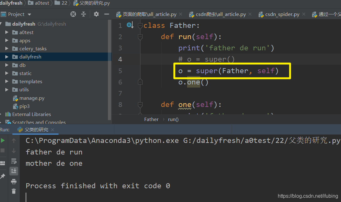Viewport: 341px width, 202px height.
Task: Close the 父类的研究 Run tab
Action: (x=53, y=130)
